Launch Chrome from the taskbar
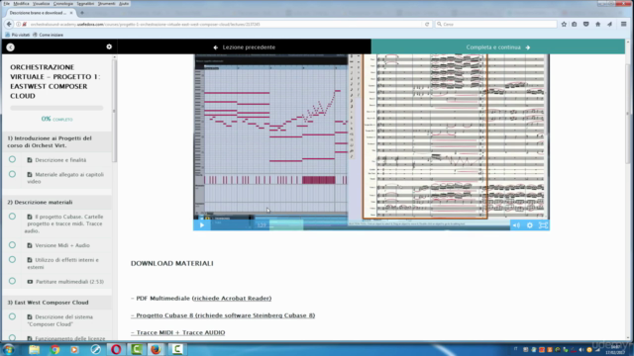Image resolution: width=634 pixels, height=356 pixels. tap(54, 349)
